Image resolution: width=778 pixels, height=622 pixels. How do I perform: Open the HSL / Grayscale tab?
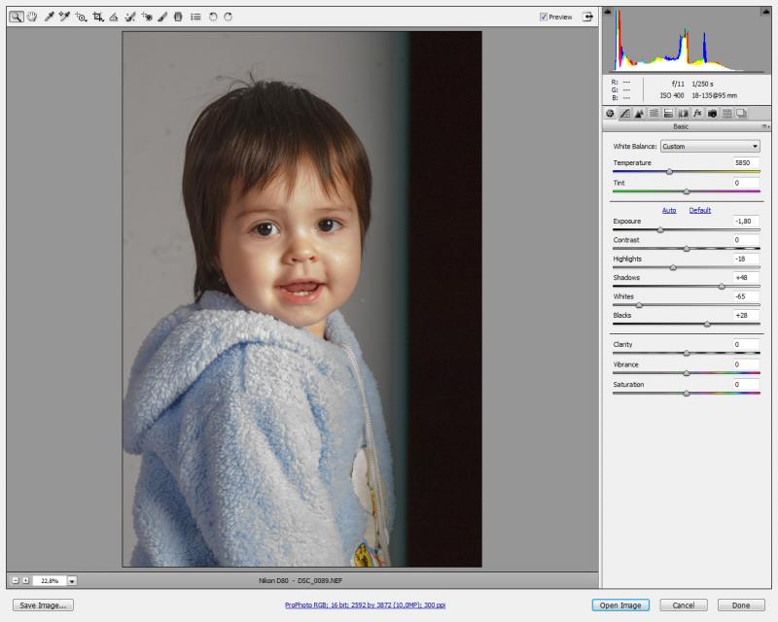(x=654, y=114)
